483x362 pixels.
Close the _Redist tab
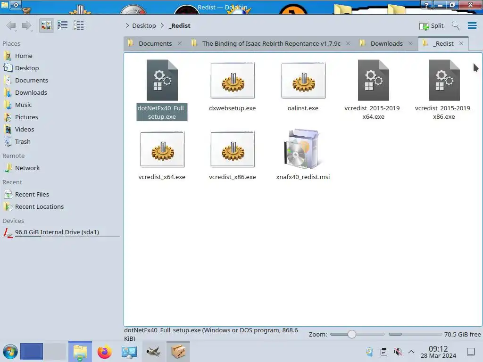(461, 43)
